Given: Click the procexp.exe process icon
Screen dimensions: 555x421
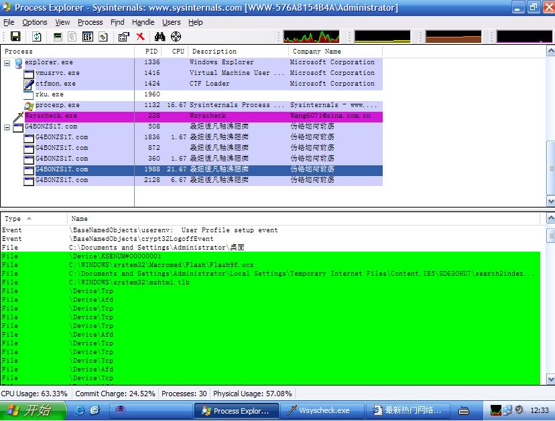Looking at the screenshot, I should (29, 105).
